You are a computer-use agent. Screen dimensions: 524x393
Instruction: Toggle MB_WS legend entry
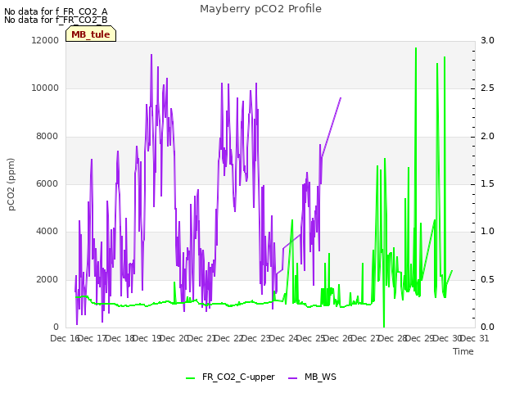(312, 377)
